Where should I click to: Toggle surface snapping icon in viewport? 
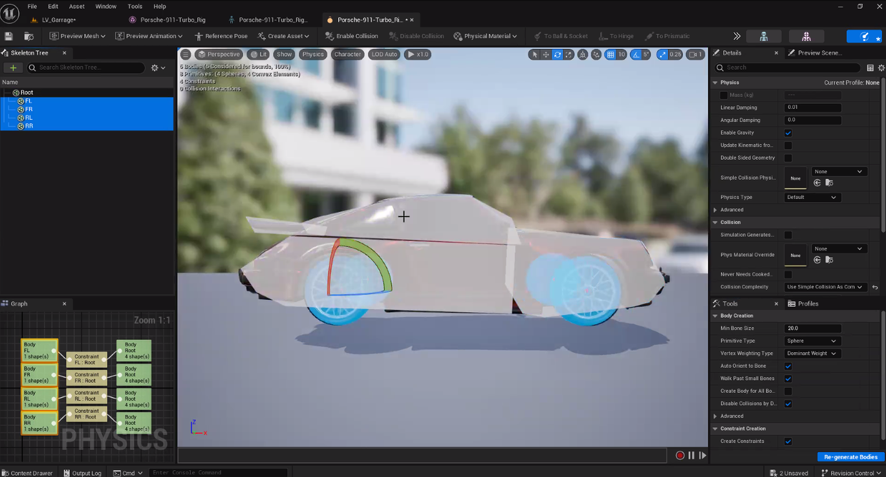[x=596, y=54]
